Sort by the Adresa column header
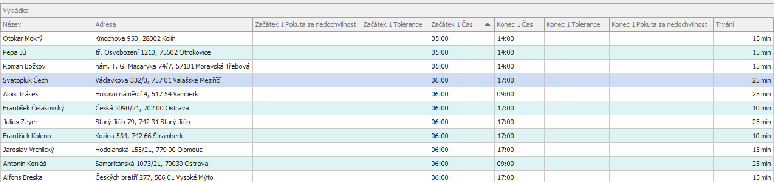The image size is (774, 182). click(173, 24)
